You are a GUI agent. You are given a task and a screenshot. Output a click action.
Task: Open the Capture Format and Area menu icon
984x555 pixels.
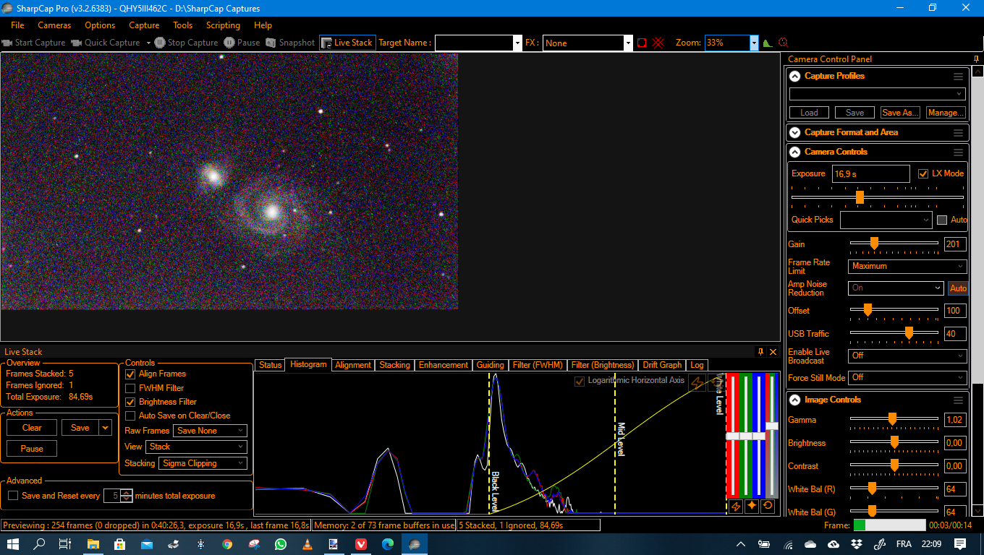tap(958, 132)
